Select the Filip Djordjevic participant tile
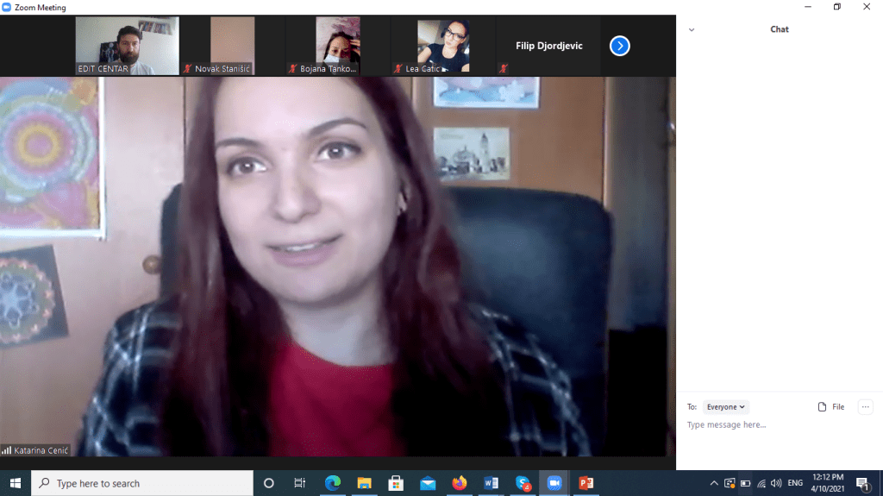Screen dimensions: 883x496 548,46
